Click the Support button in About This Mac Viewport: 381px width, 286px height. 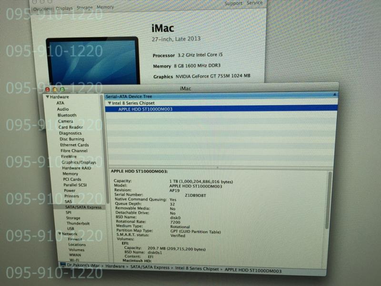click(233, 3)
